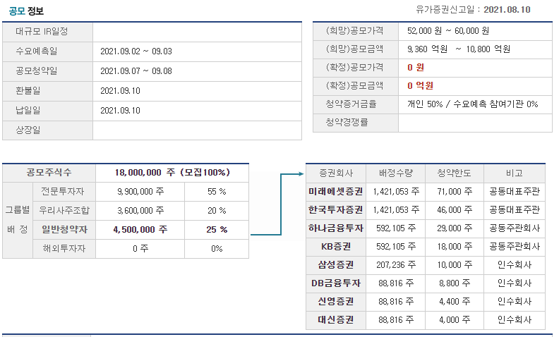Select 3,600,000 주 allocation value
The image size is (559, 337).
coord(140,211)
